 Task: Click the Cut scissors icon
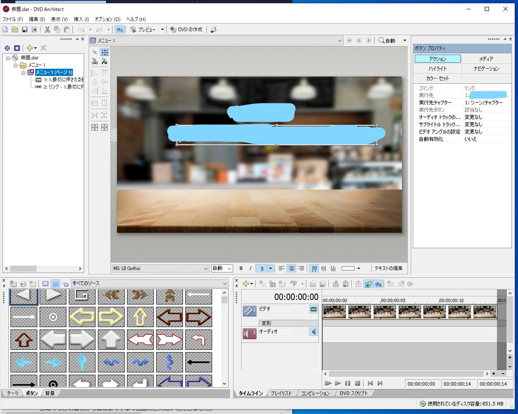pos(47,30)
